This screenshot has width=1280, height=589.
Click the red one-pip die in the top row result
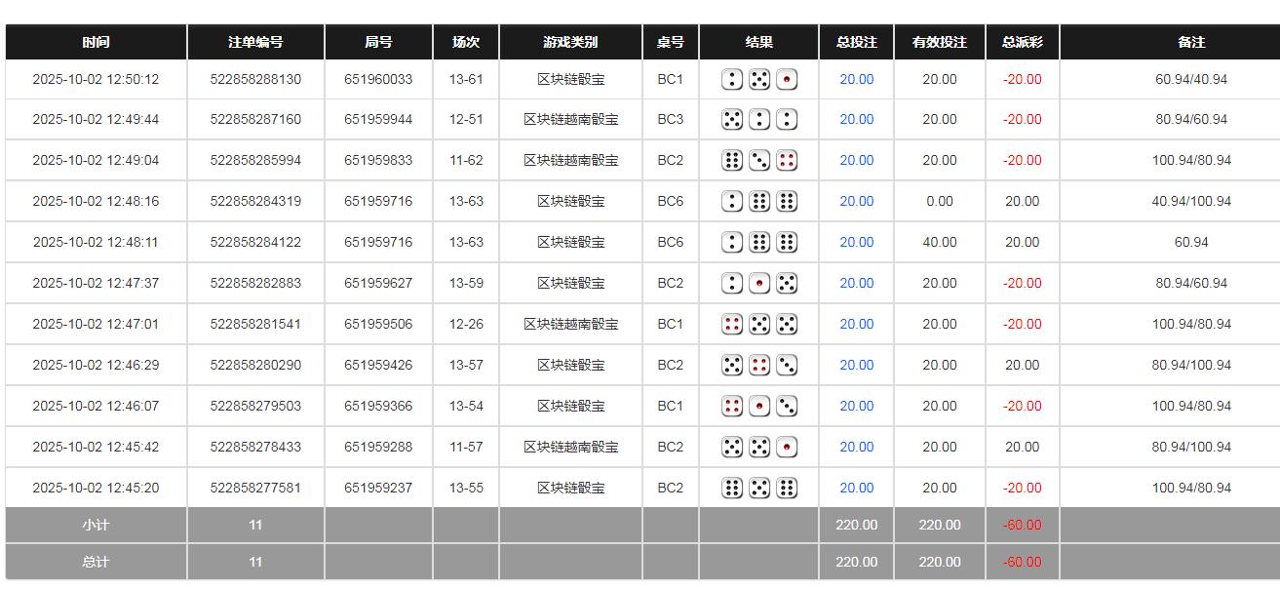[786, 79]
